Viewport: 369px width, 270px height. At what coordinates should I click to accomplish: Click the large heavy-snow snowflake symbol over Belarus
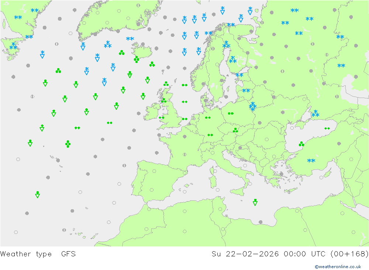pyautogui.click(x=253, y=106)
